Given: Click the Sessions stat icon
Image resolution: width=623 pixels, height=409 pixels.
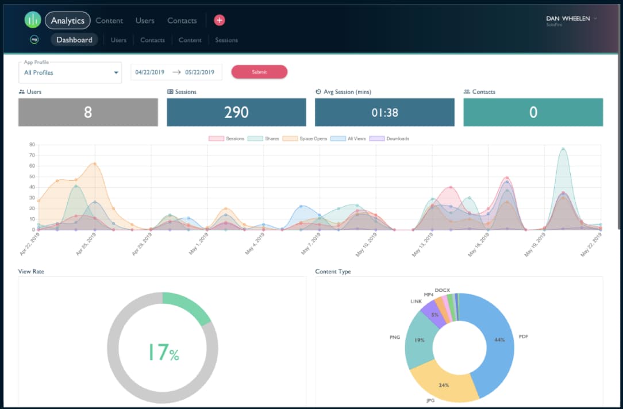Looking at the screenshot, I should pyautogui.click(x=170, y=92).
